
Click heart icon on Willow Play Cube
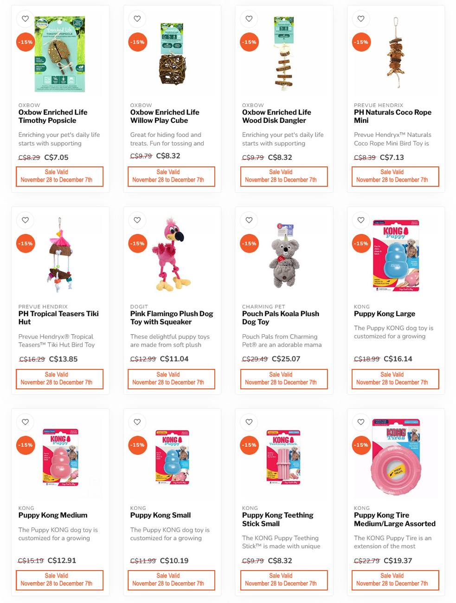coord(137,19)
